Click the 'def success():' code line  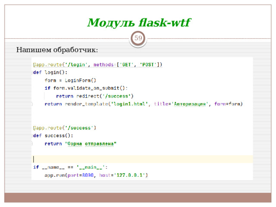point(53,136)
